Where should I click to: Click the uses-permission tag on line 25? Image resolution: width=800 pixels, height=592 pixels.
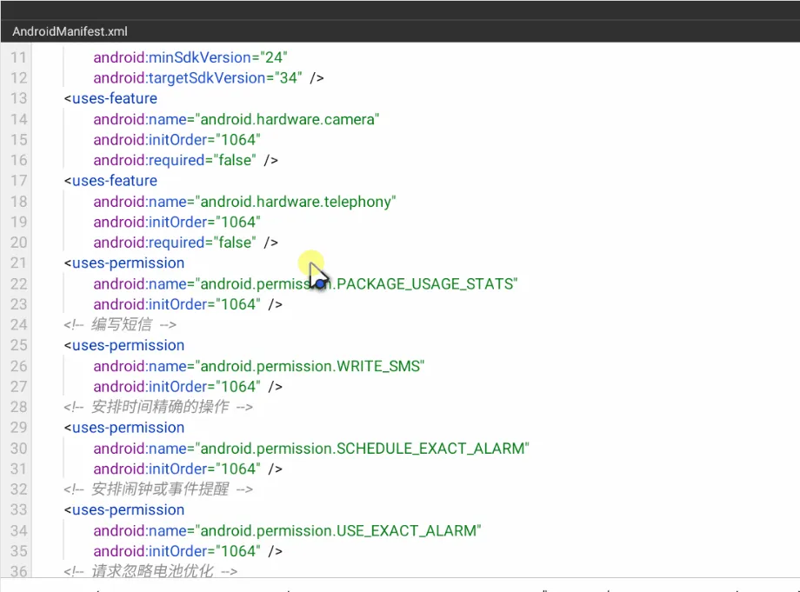pos(124,345)
